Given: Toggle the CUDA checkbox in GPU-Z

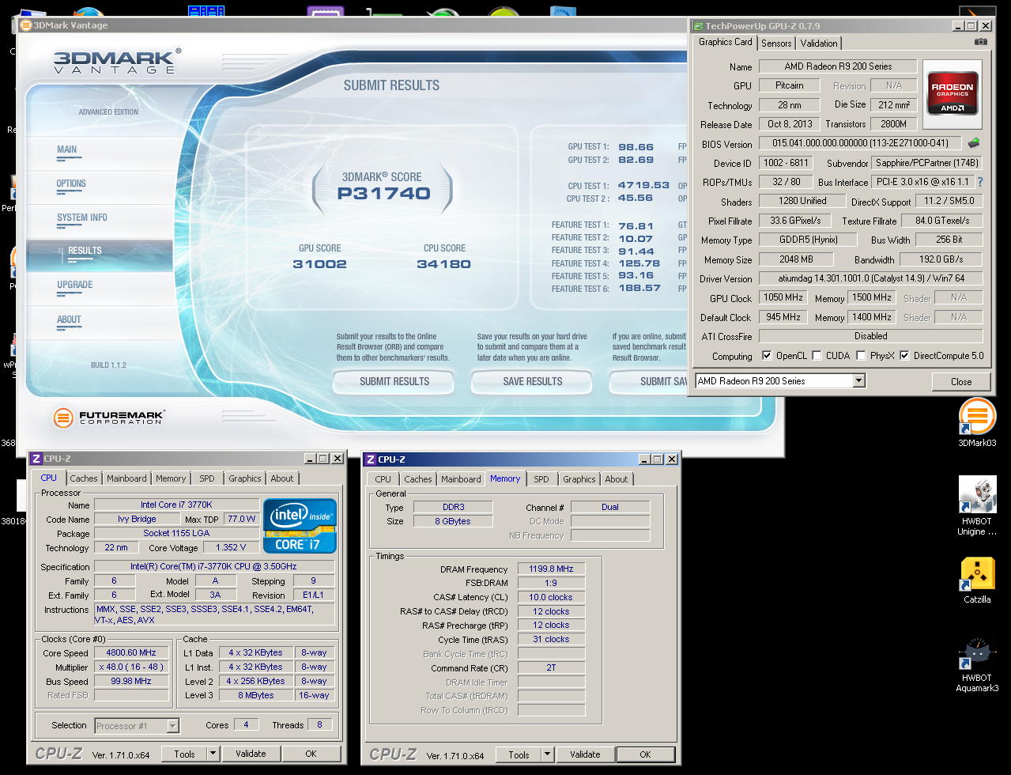Looking at the screenshot, I should pyautogui.click(x=817, y=356).
